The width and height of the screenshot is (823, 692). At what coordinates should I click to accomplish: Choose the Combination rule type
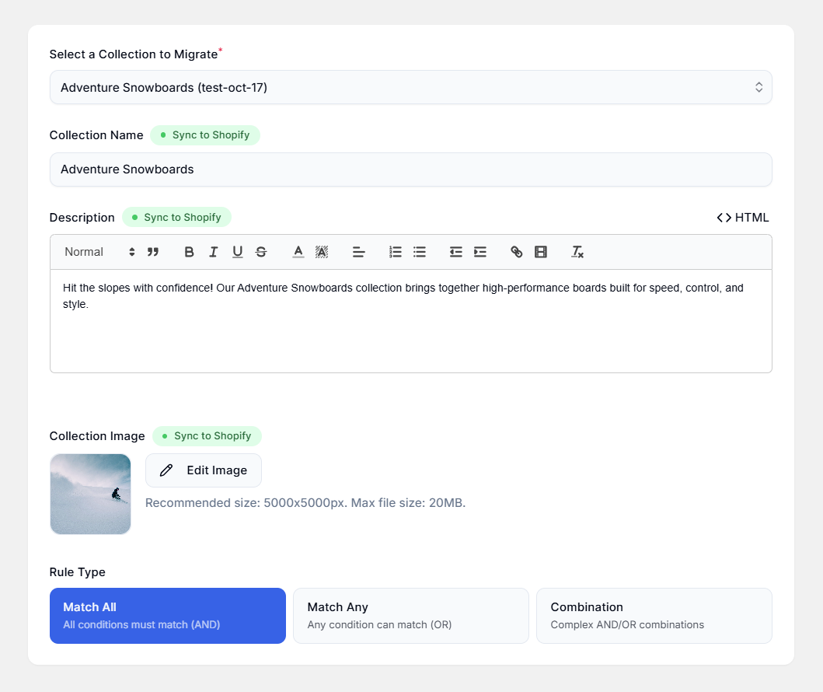click(654, 615)
